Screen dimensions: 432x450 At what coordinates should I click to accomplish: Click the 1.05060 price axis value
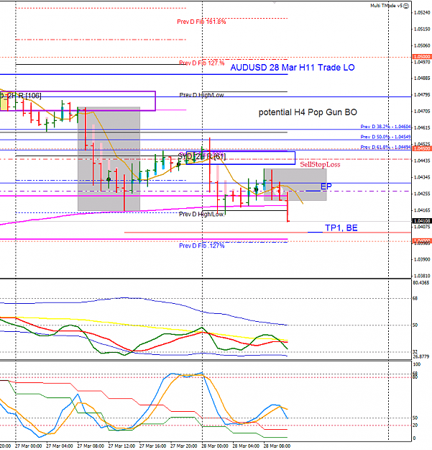point(422,45)
